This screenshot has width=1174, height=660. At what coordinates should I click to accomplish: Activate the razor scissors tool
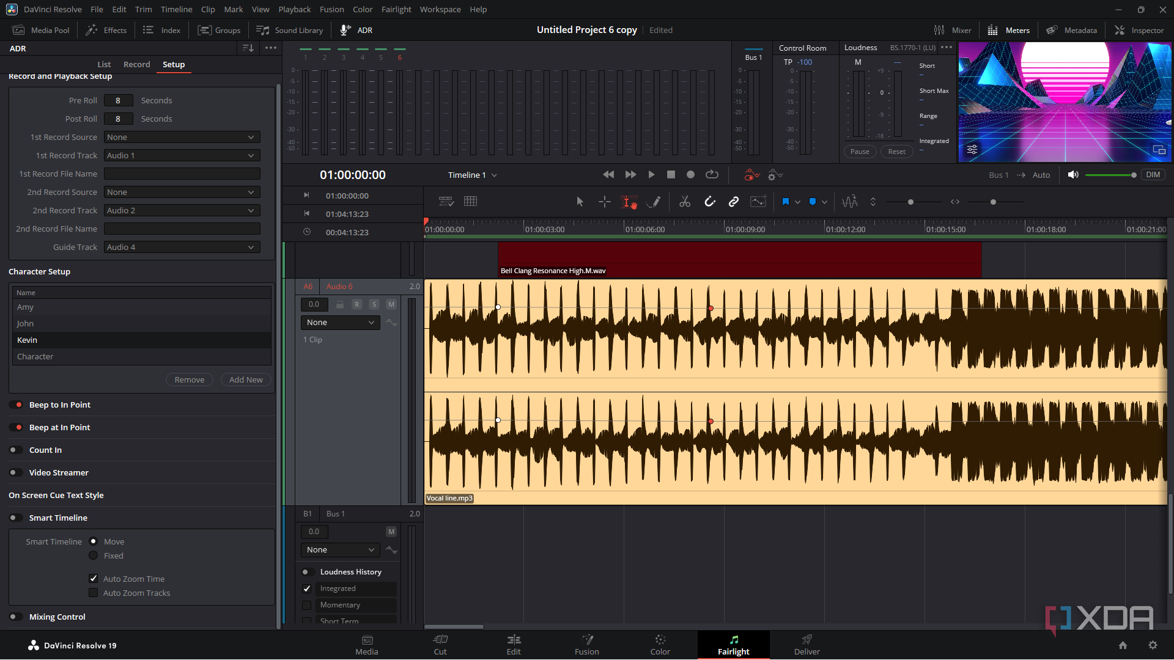(685, 202)
